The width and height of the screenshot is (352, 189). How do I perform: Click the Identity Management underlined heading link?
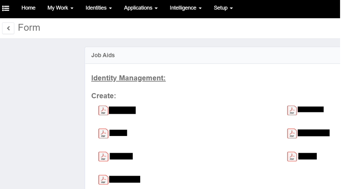click(128, 78)
